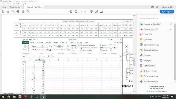Switch to the Excel DATOS tab

(x=72, y=42)
